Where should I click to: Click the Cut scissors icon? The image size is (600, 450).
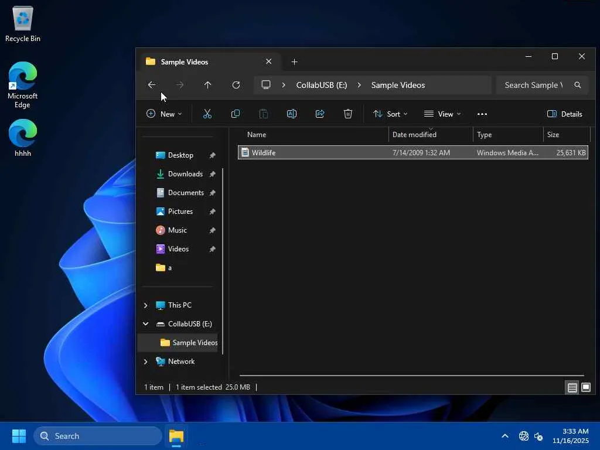[207, 114]
